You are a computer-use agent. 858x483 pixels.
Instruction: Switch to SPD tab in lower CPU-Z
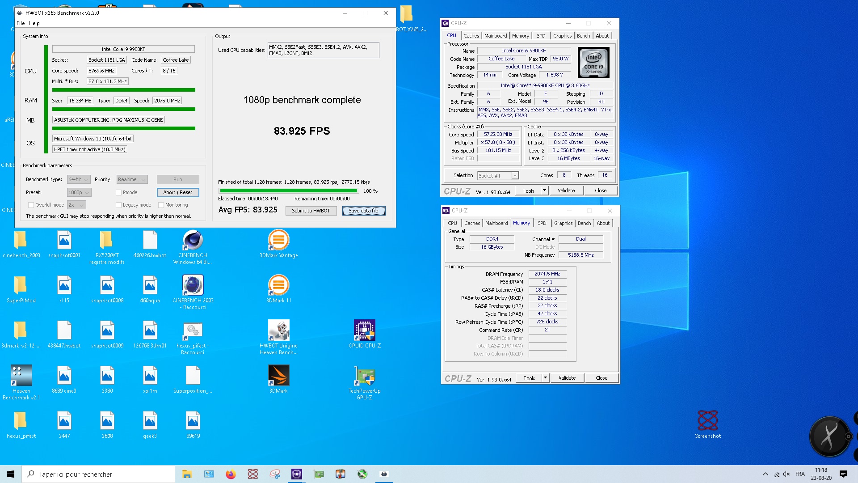point(542,223)
